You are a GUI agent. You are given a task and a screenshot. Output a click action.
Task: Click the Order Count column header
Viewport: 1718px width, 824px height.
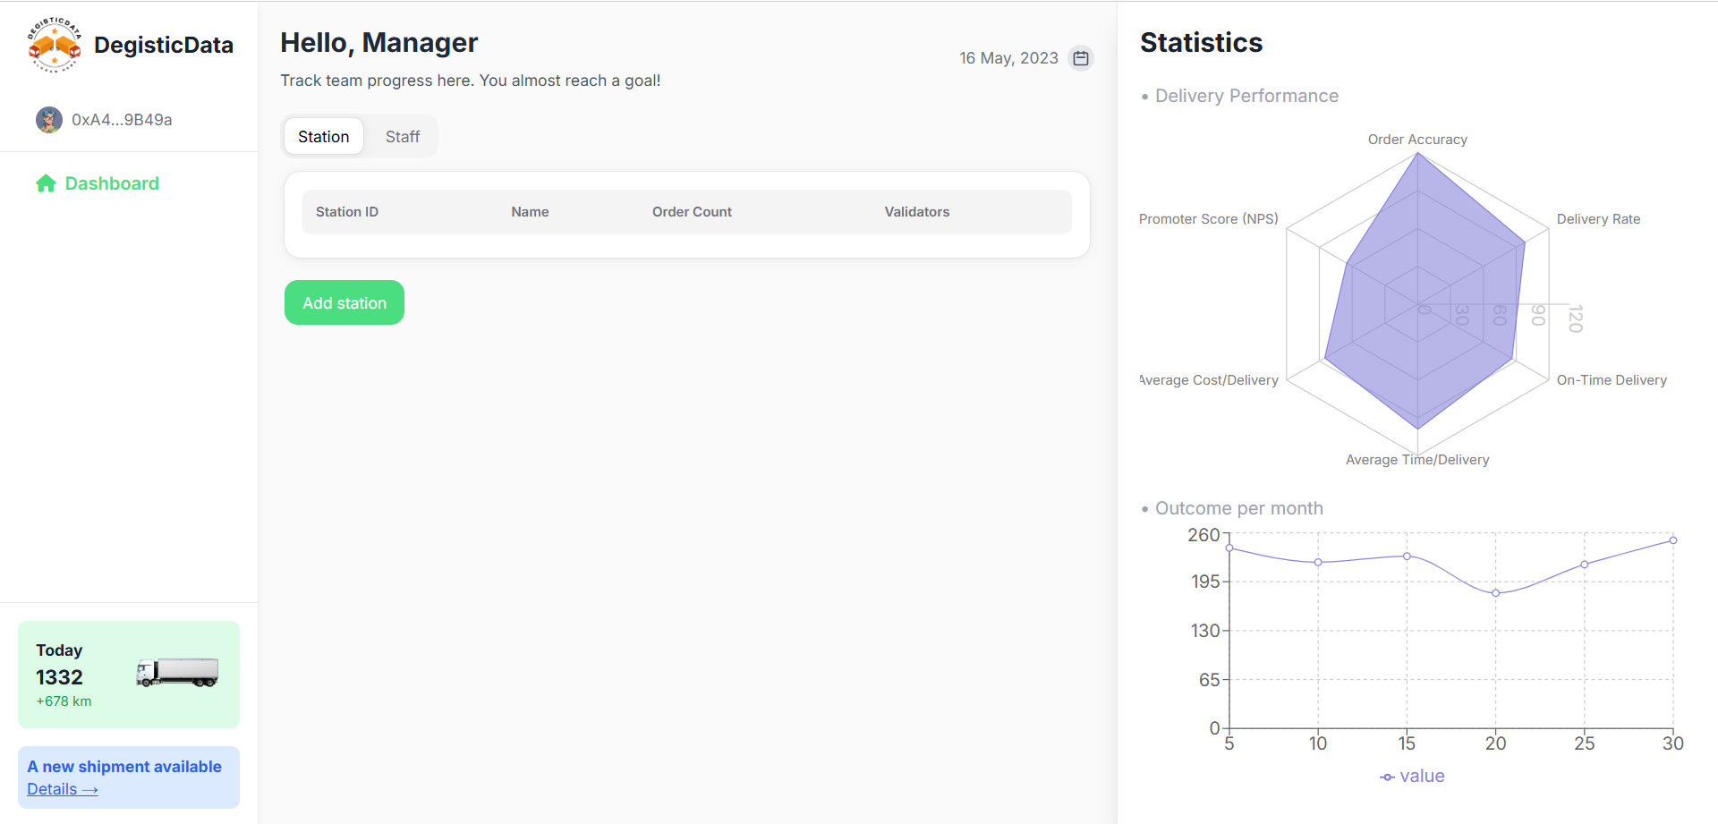(x=692, y=211)
